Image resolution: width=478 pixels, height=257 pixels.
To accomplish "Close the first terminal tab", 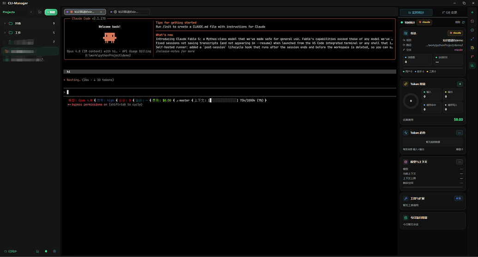I will [x=101, y=12].
